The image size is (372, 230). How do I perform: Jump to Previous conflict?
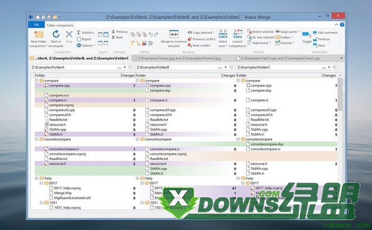201,39
